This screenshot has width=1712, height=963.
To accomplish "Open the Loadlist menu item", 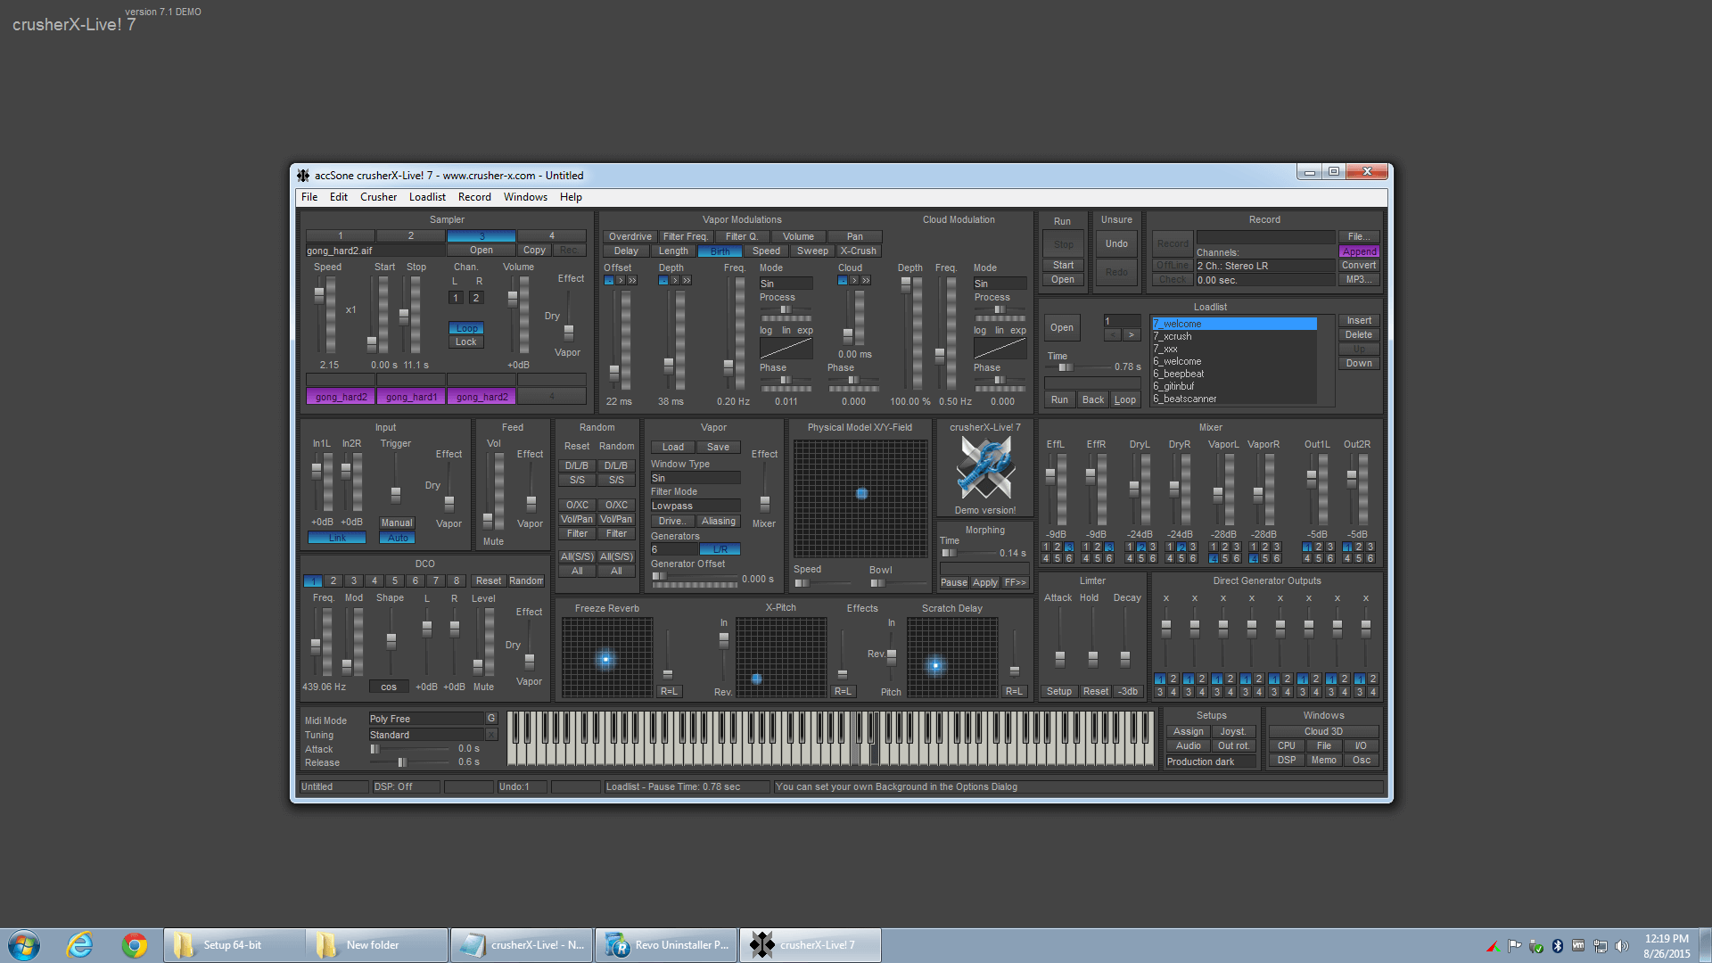I will click(x=425, y=196).
